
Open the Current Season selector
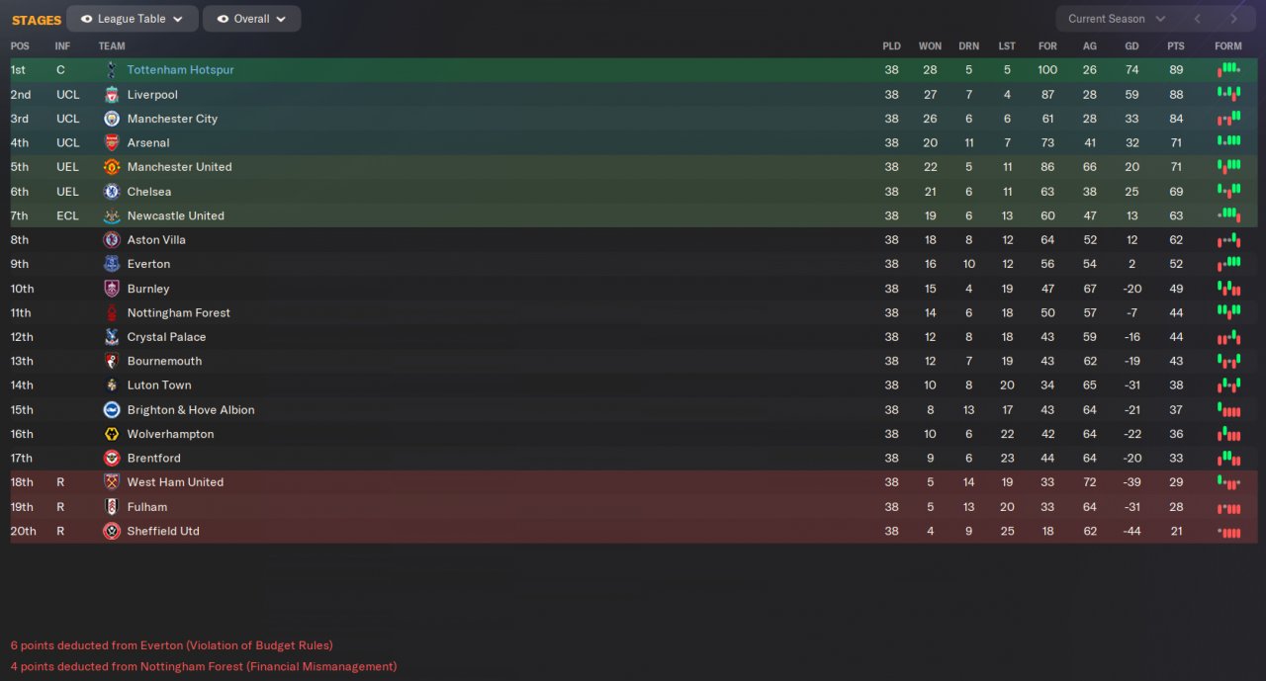click(x=1117, y=19)
